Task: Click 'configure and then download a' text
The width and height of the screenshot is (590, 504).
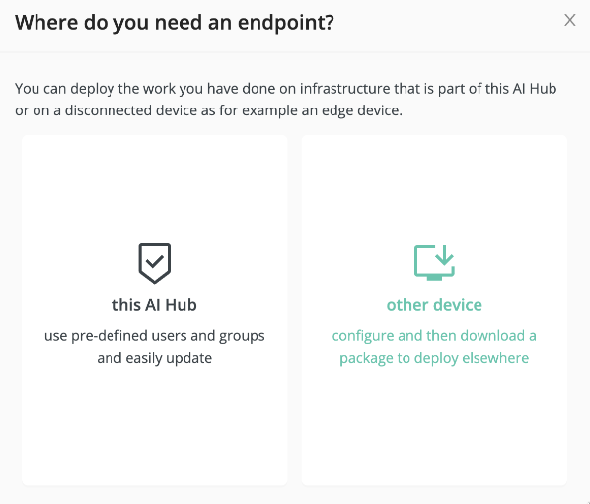Action: click(434, 336)
